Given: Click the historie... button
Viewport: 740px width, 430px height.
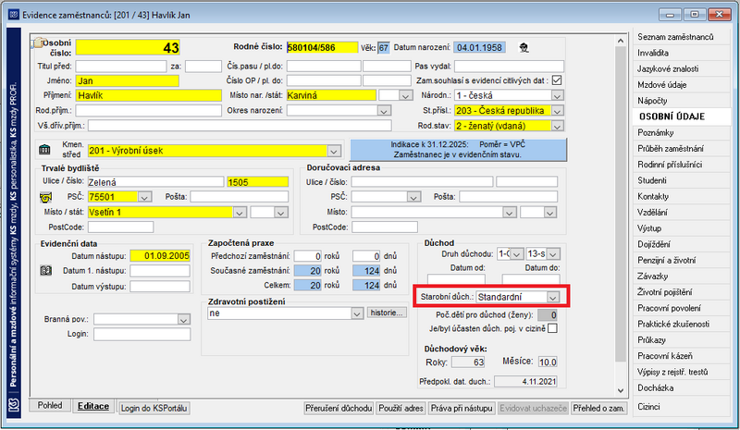Looking at the screenshot, I should [x=386, y=313].
